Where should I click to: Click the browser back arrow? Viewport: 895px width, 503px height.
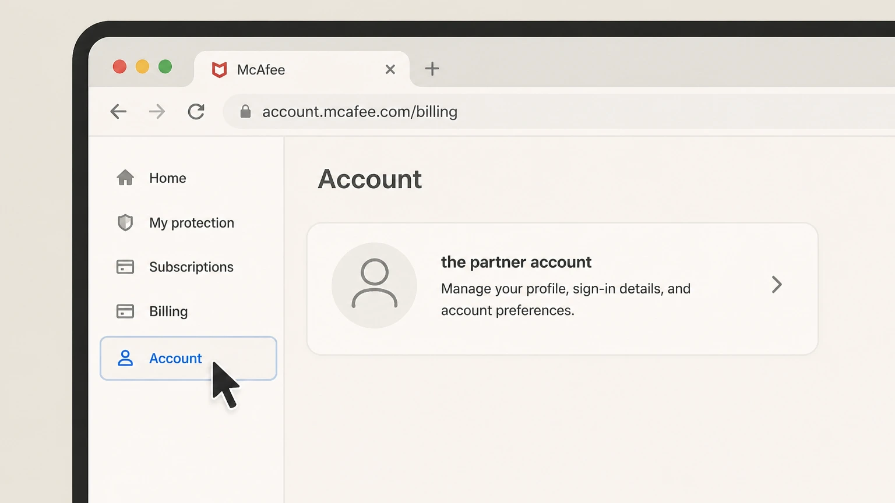pos(118,111)
